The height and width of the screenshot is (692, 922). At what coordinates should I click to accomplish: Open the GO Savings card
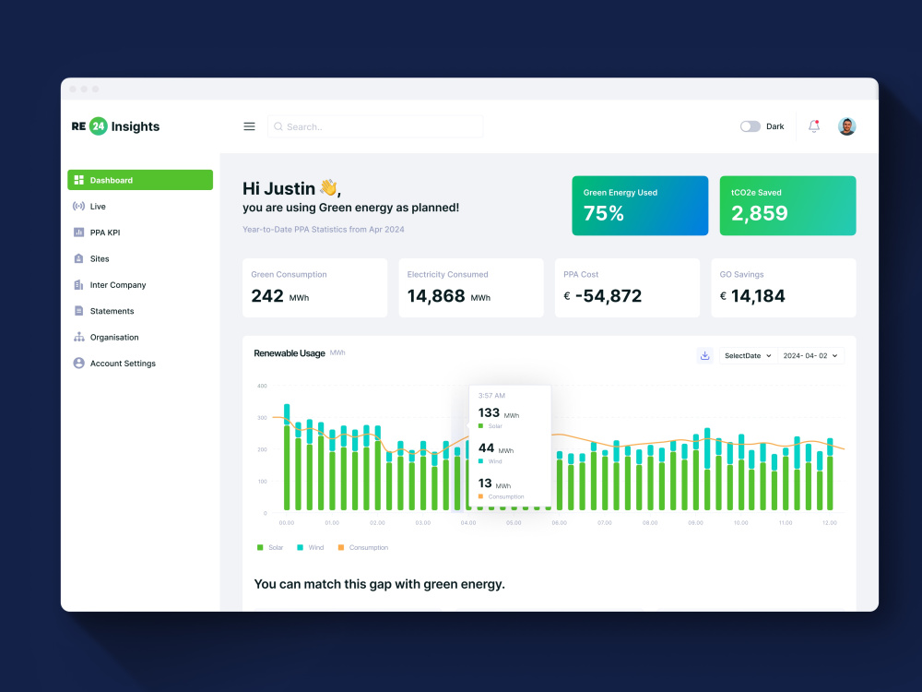coord(784,288)
